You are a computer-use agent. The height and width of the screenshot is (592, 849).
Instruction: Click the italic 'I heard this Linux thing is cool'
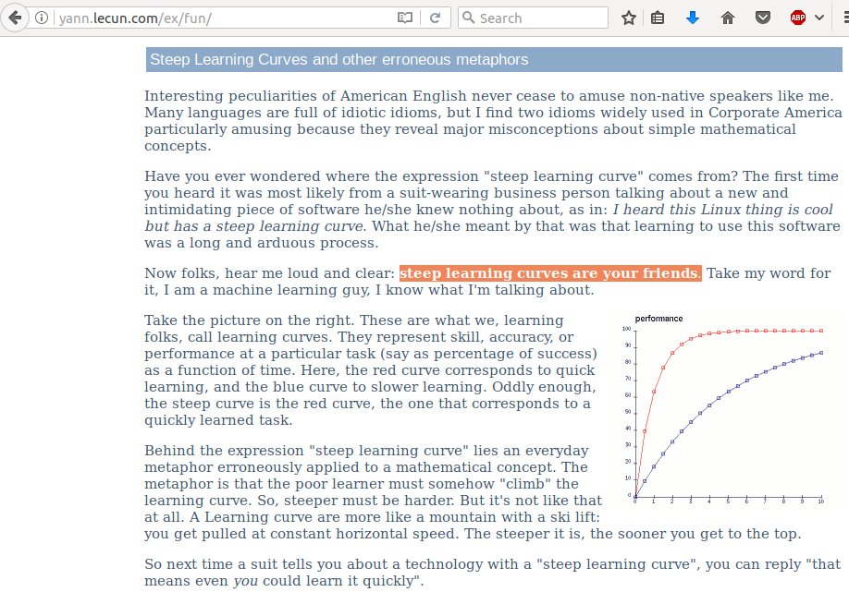tap(723, 210)
